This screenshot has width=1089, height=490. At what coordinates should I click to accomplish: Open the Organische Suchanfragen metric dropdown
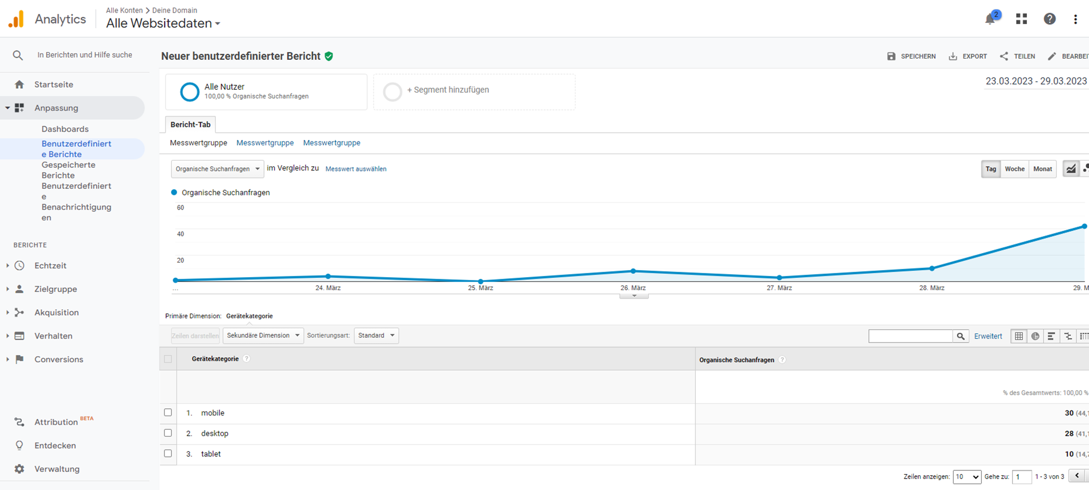(217, 169)
